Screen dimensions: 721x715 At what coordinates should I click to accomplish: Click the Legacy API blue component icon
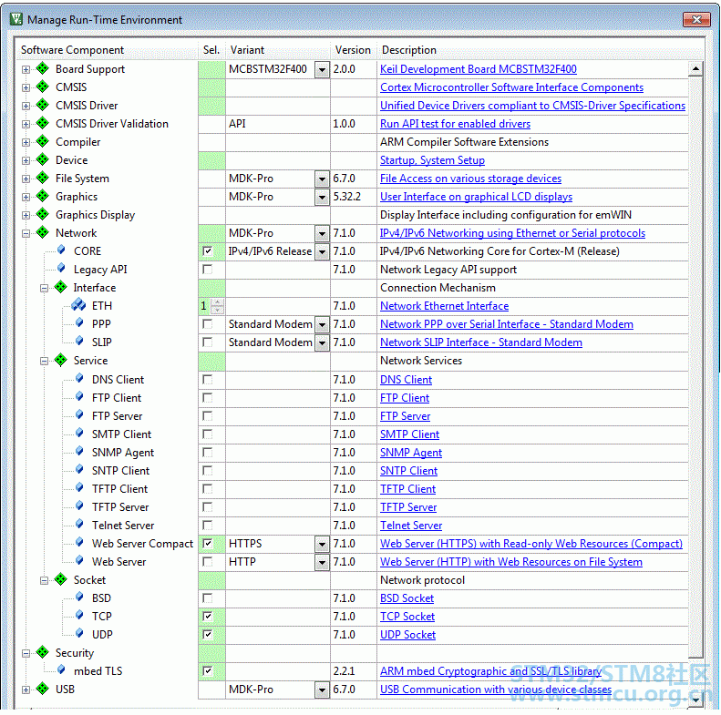coord(61,268)
